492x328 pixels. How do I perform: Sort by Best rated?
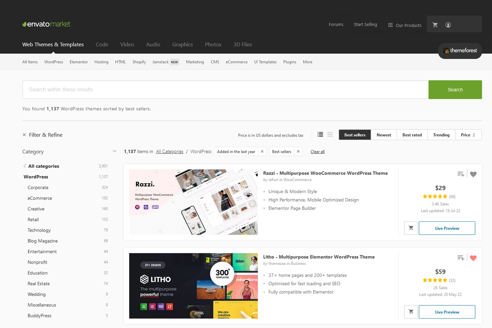pyautogui.click(x=412, y=134)
